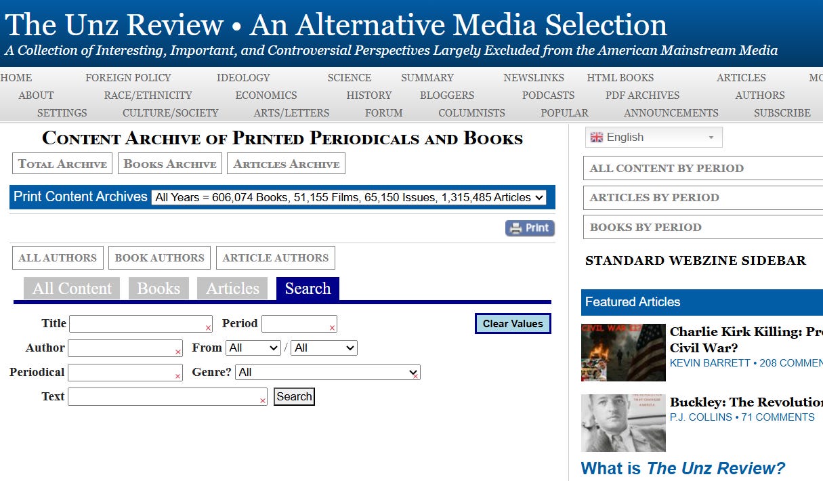Click the Print button with printer icon
823x481 pixels.
(530, 228)
